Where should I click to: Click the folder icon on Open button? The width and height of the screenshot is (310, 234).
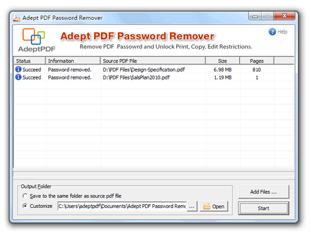(x=206, y=206)
